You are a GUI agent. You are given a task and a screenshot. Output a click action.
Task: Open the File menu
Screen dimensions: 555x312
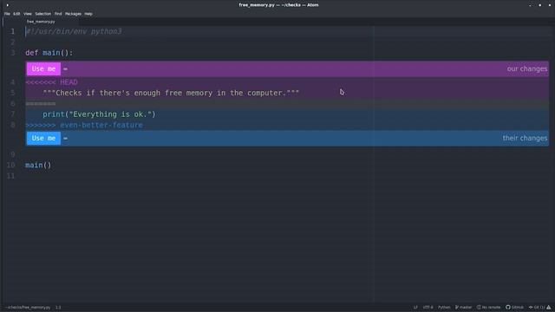click(x=7, y=14)
